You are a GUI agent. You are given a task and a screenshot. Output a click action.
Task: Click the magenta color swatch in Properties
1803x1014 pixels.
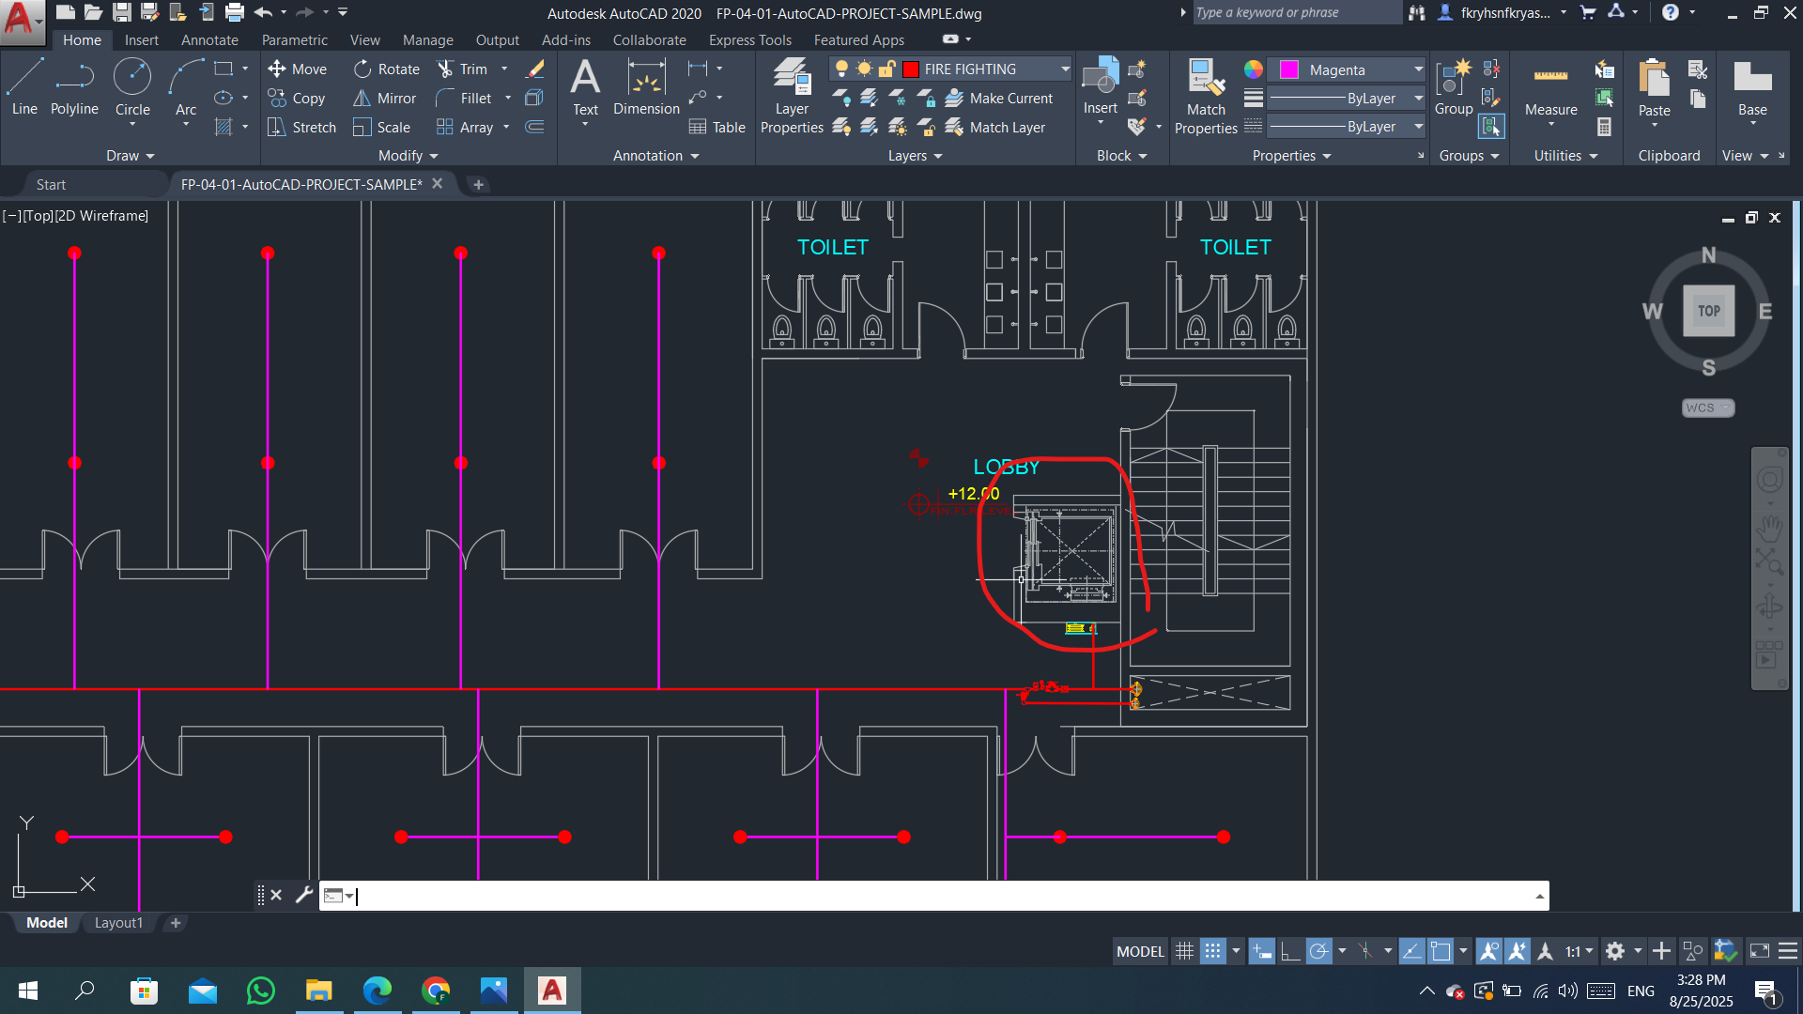coord(1289,69)
